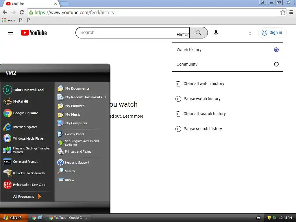Open Printers and Faxes

click(74, 151)
